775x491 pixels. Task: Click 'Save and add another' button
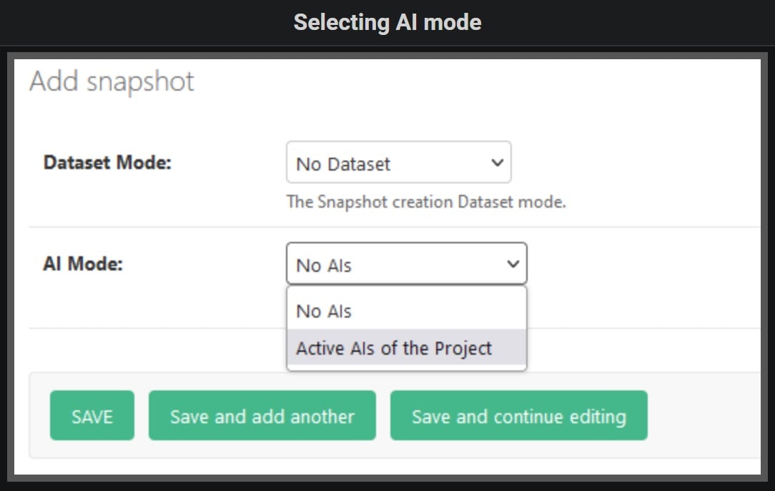coord(262,415)
